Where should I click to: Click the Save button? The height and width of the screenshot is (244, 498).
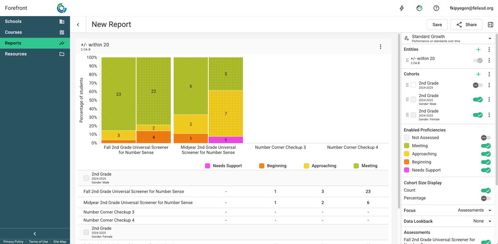[437, 24]
